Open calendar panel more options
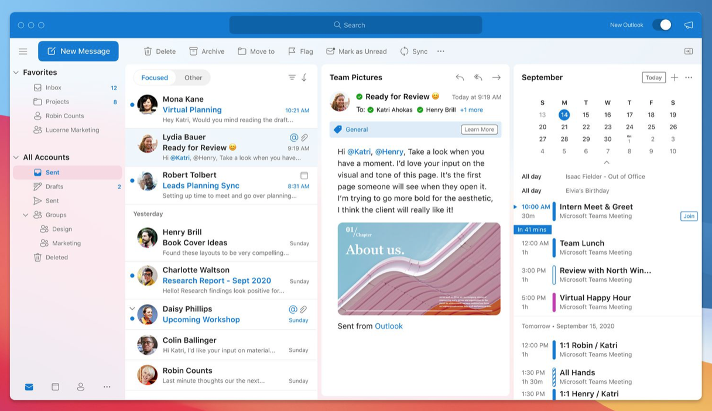Screen dimensions: 712x411 (689, 77)
